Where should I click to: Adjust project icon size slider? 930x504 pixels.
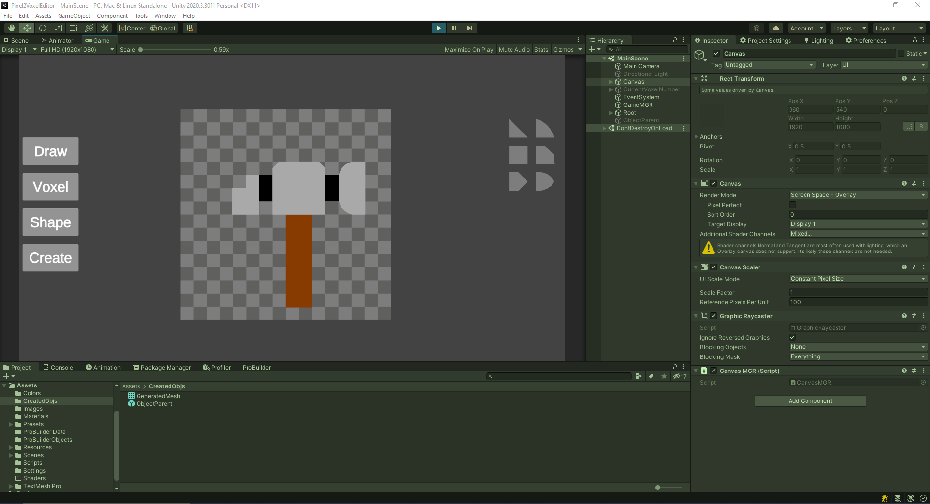[x=668, y=488]
